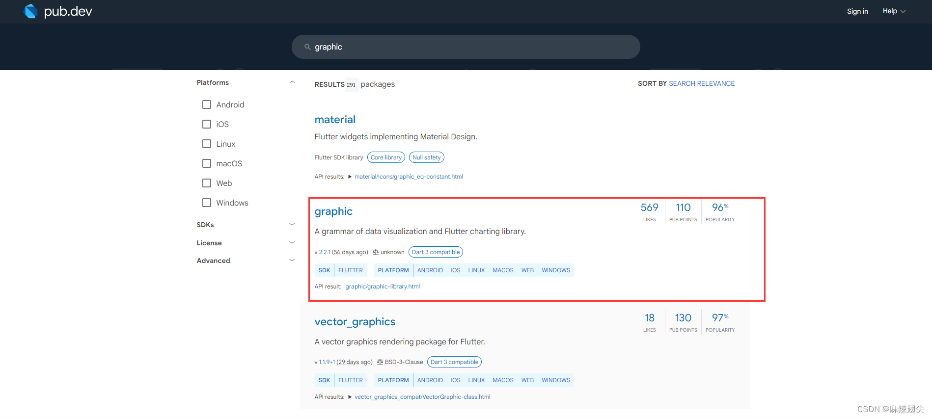Check the Android platform checkbox

click(x=207, y=104)
